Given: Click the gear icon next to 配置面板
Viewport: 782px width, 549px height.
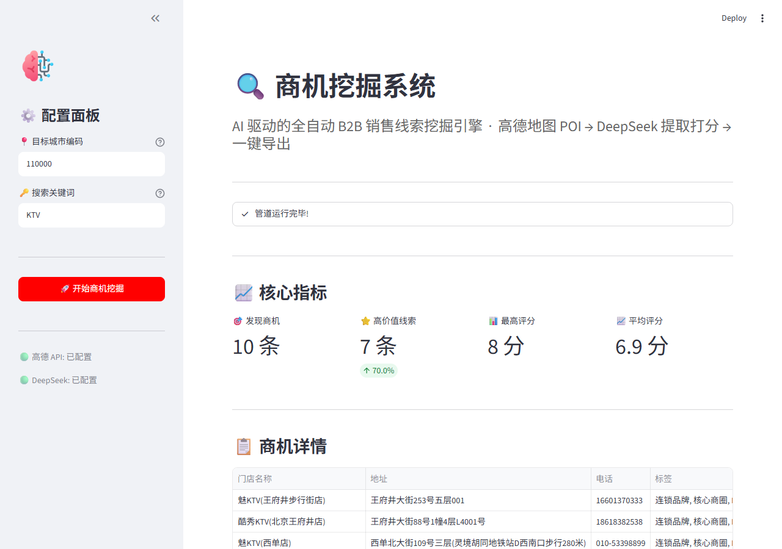Looking at the screenshot, I should (28, 116).
